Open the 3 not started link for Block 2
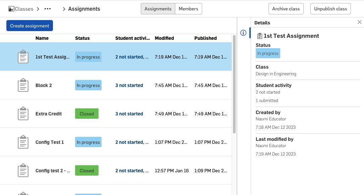 point(129,85)
